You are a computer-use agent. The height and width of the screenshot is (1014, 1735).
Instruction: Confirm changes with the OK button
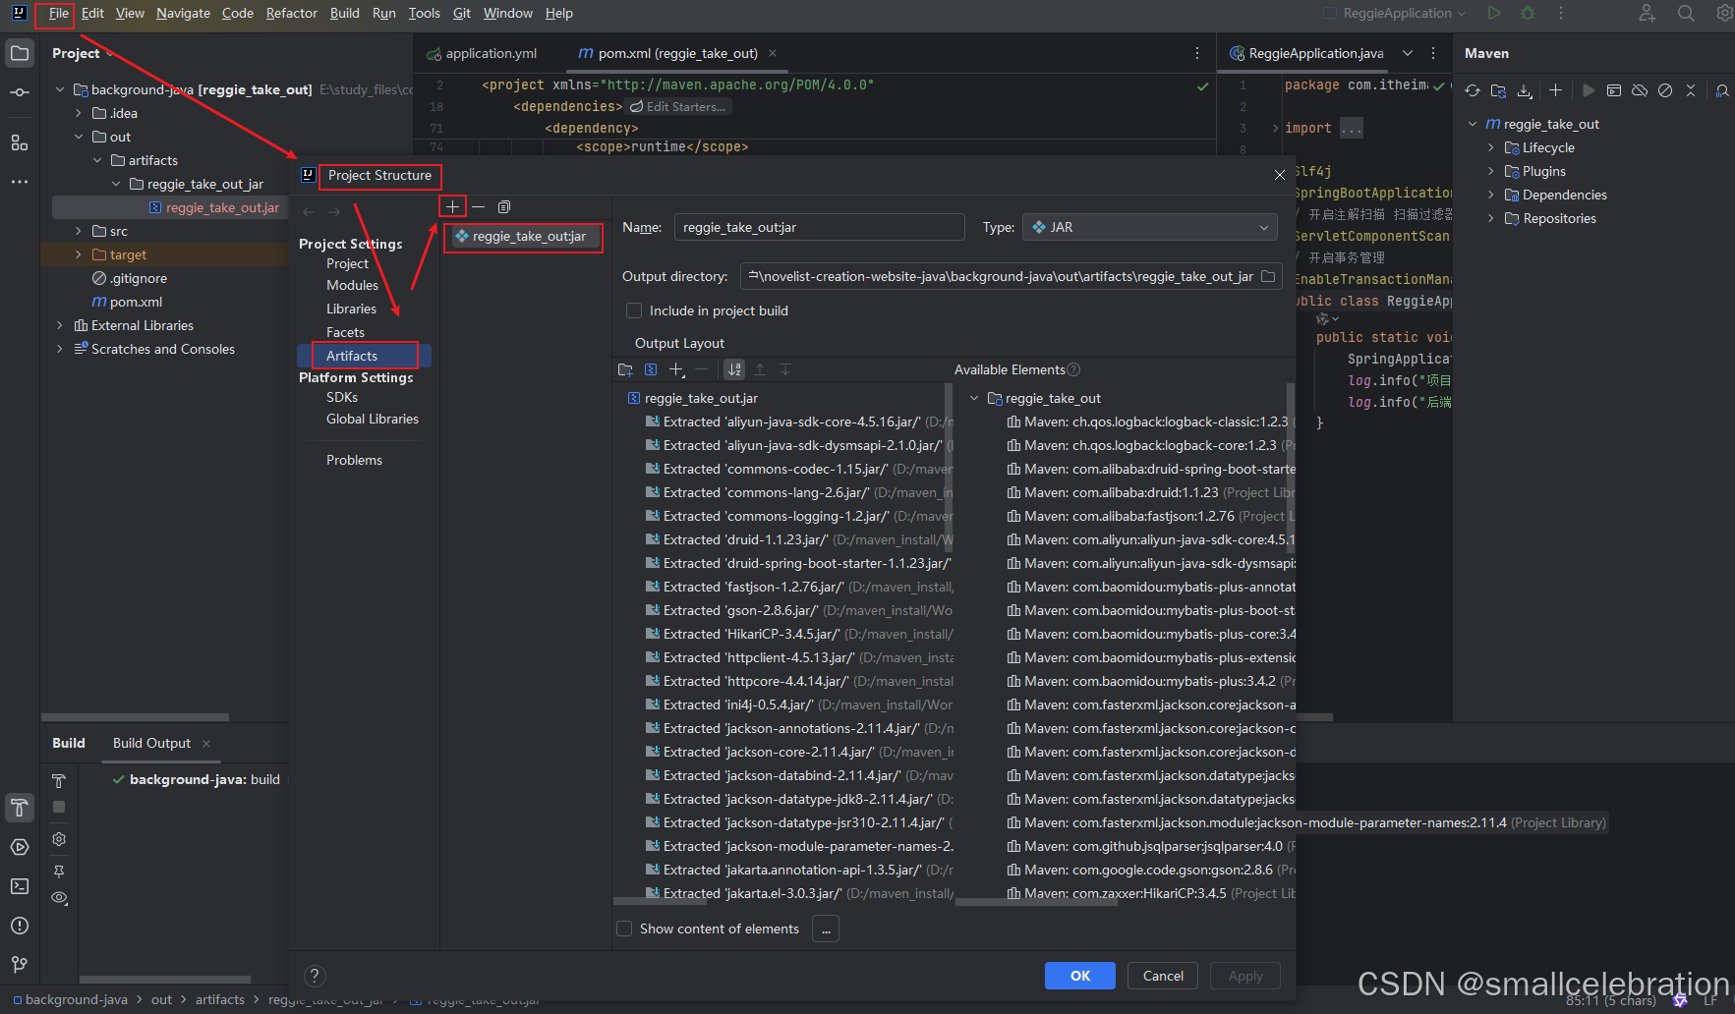point(1079,976)
